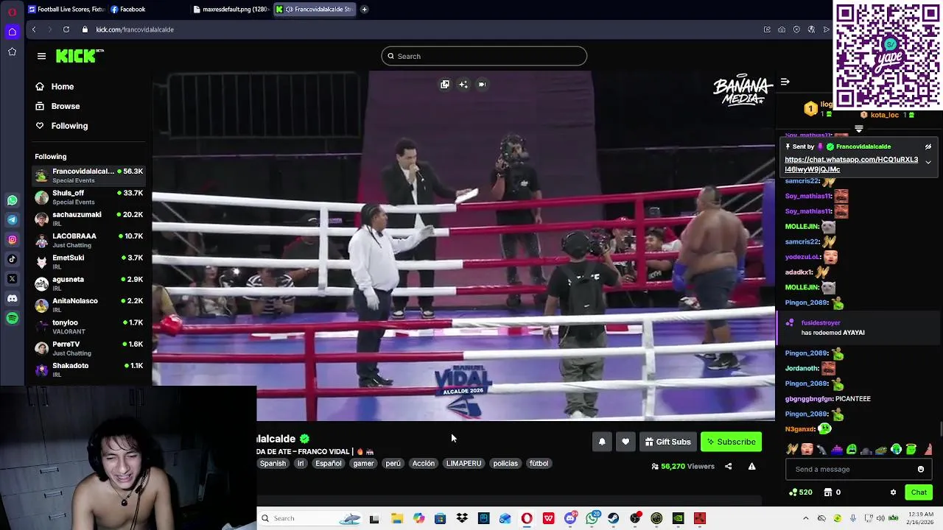Image resolution: width=943 pixels, height=530 pixels.
Task: Click the Spanish tag
Action: tap(273, 463)
